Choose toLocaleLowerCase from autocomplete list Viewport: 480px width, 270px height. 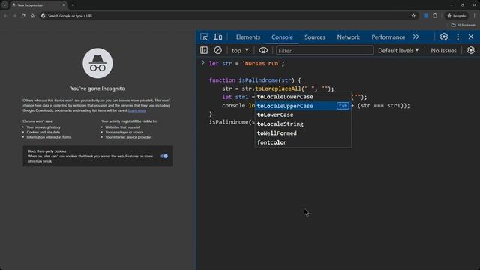point(303,97)
